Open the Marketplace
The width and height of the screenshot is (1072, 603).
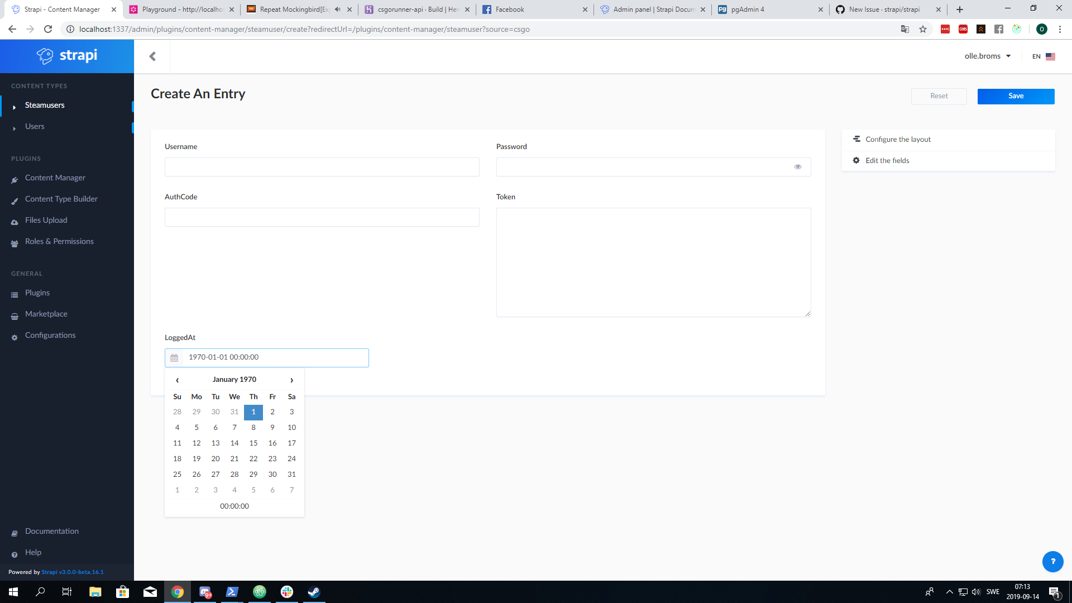click(x=47, y=314)
